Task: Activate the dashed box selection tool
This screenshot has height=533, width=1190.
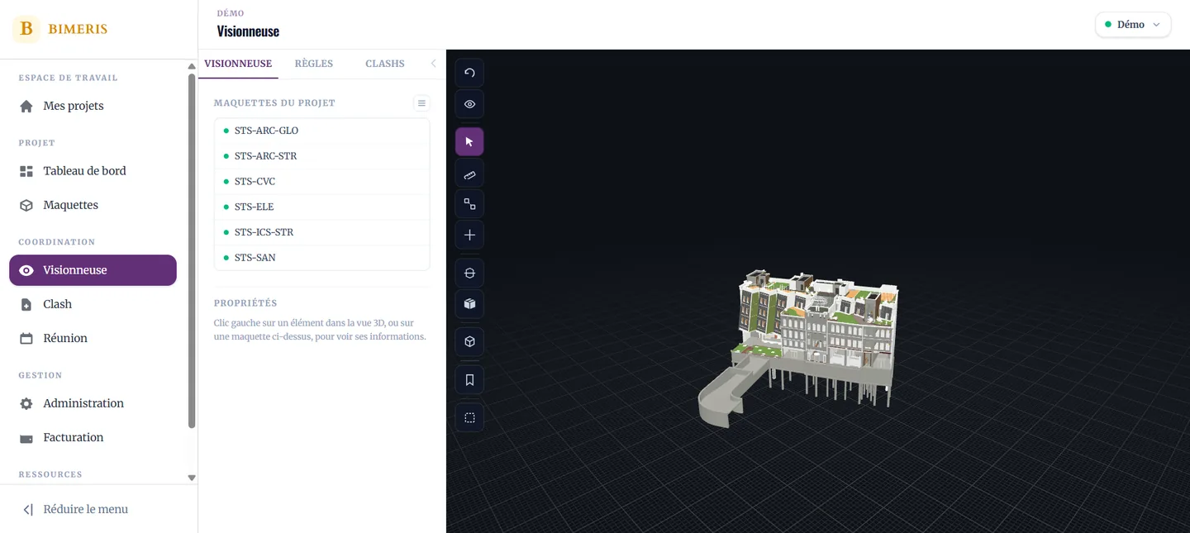Action: tap(469, 418)
